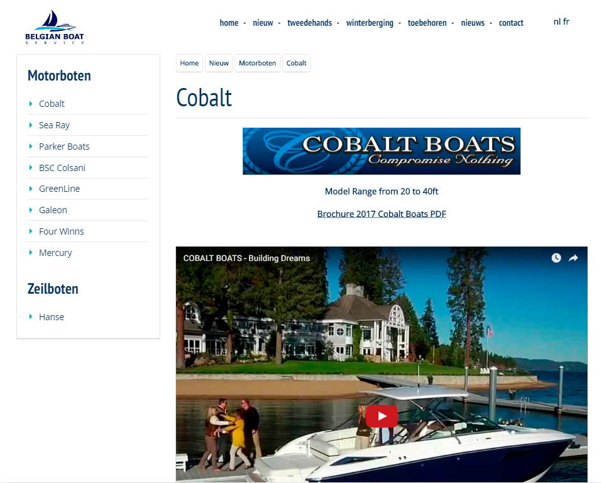Screen dimensions: 601x483
Task: Click the arrow bullet beside Hanse
Action: [x=31, y=316]
